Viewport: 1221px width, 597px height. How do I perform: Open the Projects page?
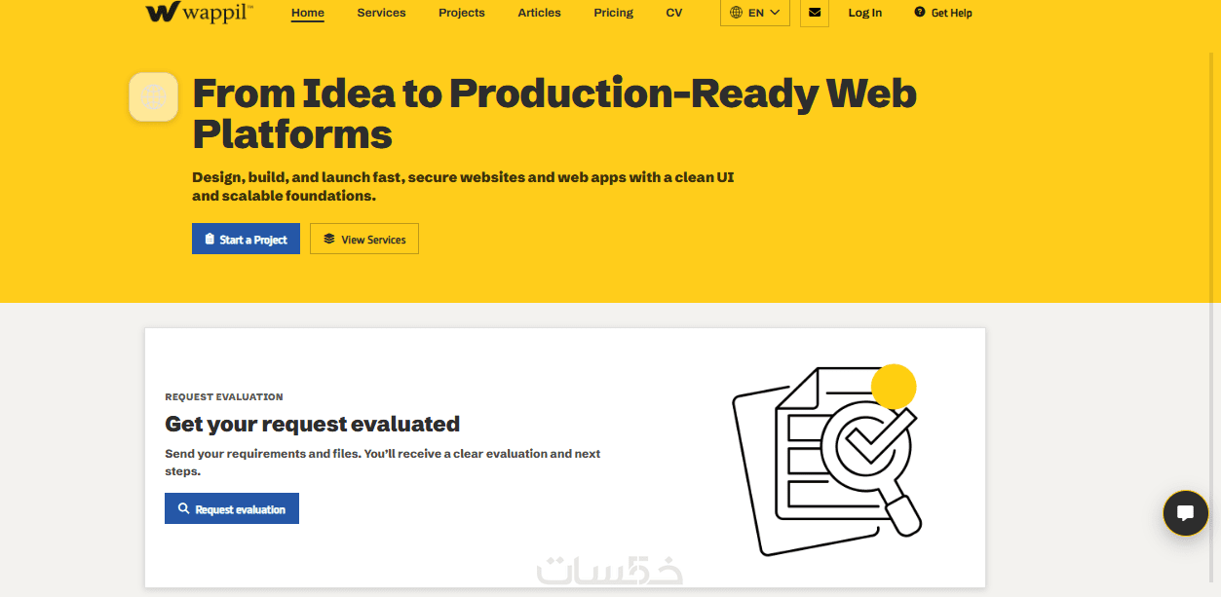tap(462, 13)
